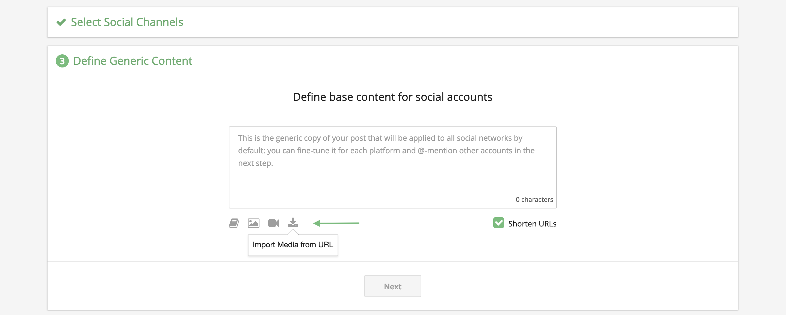This screenshot has height=315, width=786.
Task: Open Import Media from URL tool
Action: pyautogui.click(x=293, y=223)
